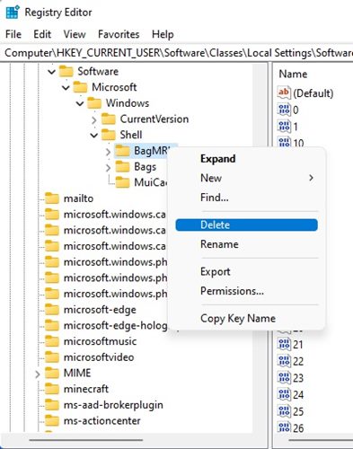Click the tree pane horizontal scrollbar

(86, 440)
